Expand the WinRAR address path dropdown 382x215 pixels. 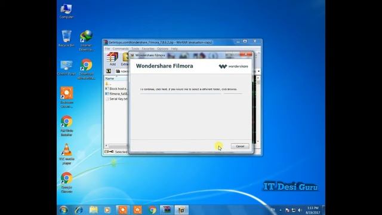[x=258, y=71]
